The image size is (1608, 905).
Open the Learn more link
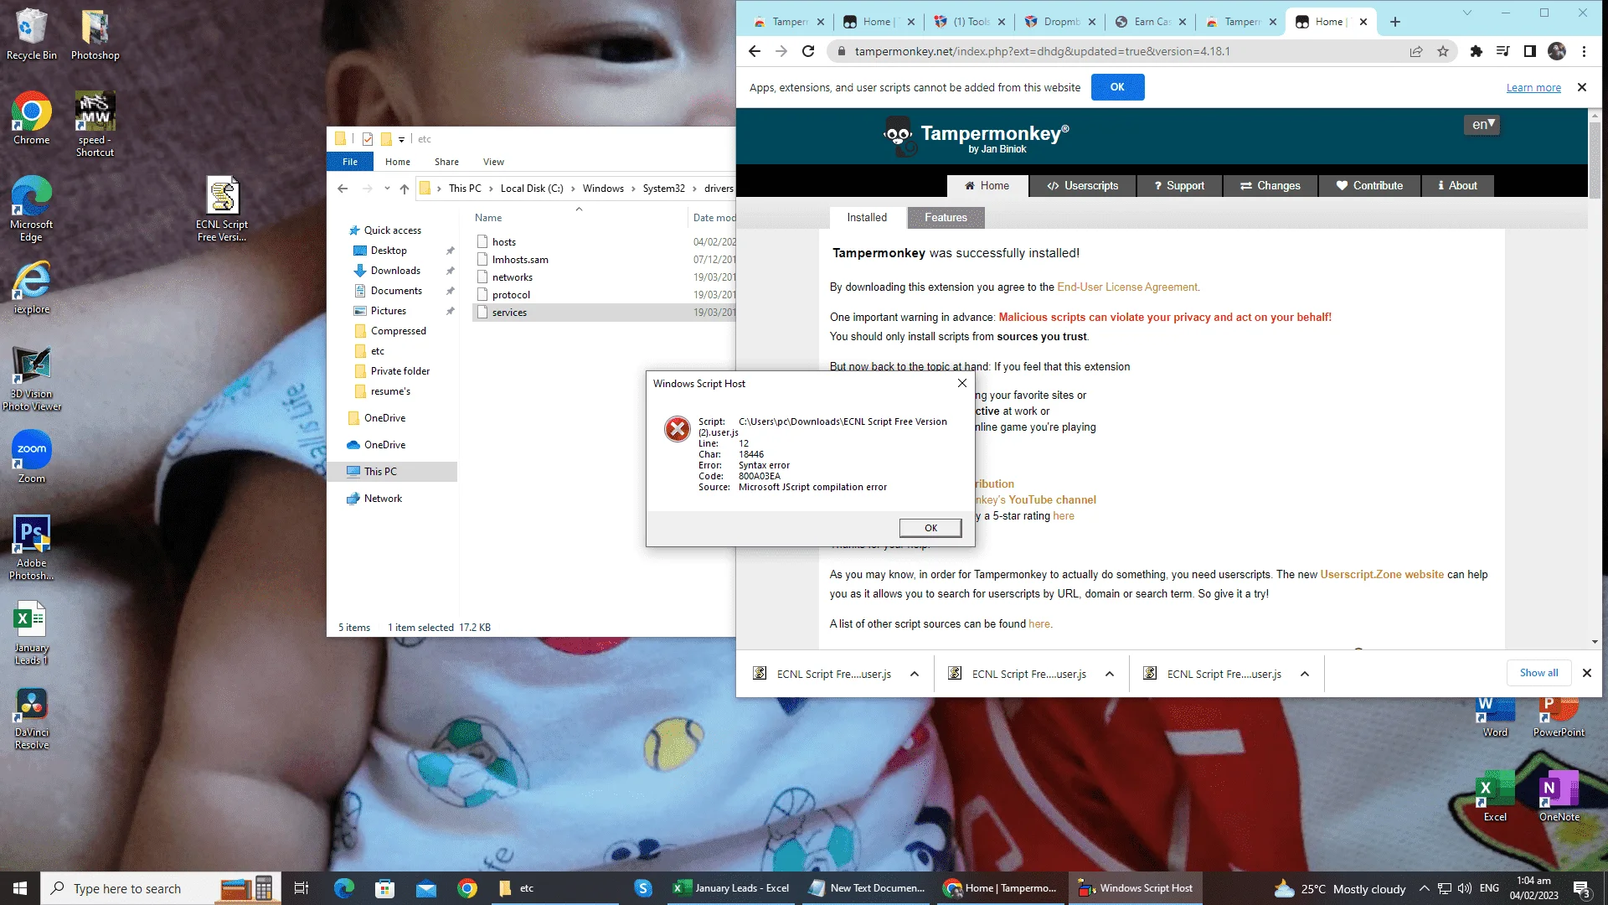(1533, 87)
